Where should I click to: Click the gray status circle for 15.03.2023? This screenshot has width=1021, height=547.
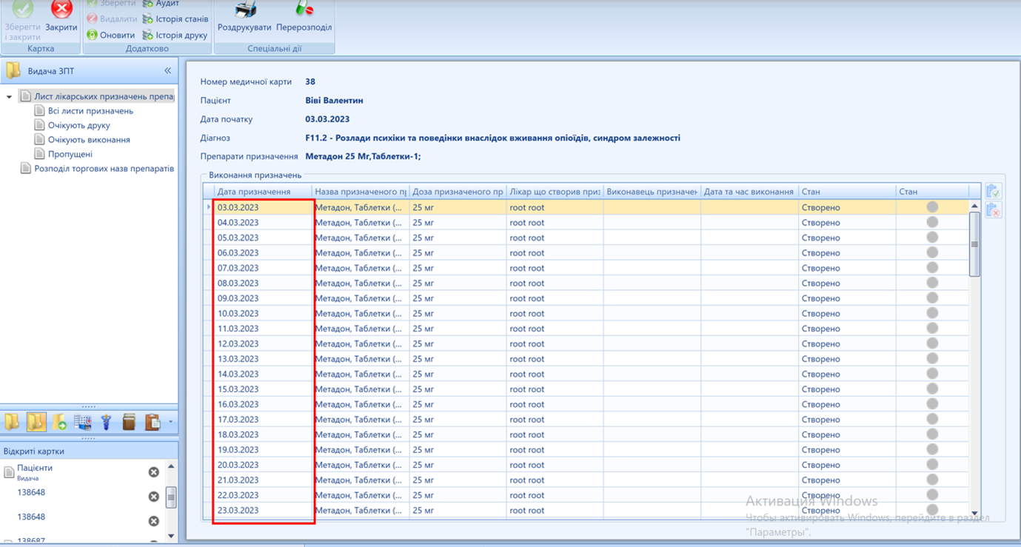click(x=932, y=389)
